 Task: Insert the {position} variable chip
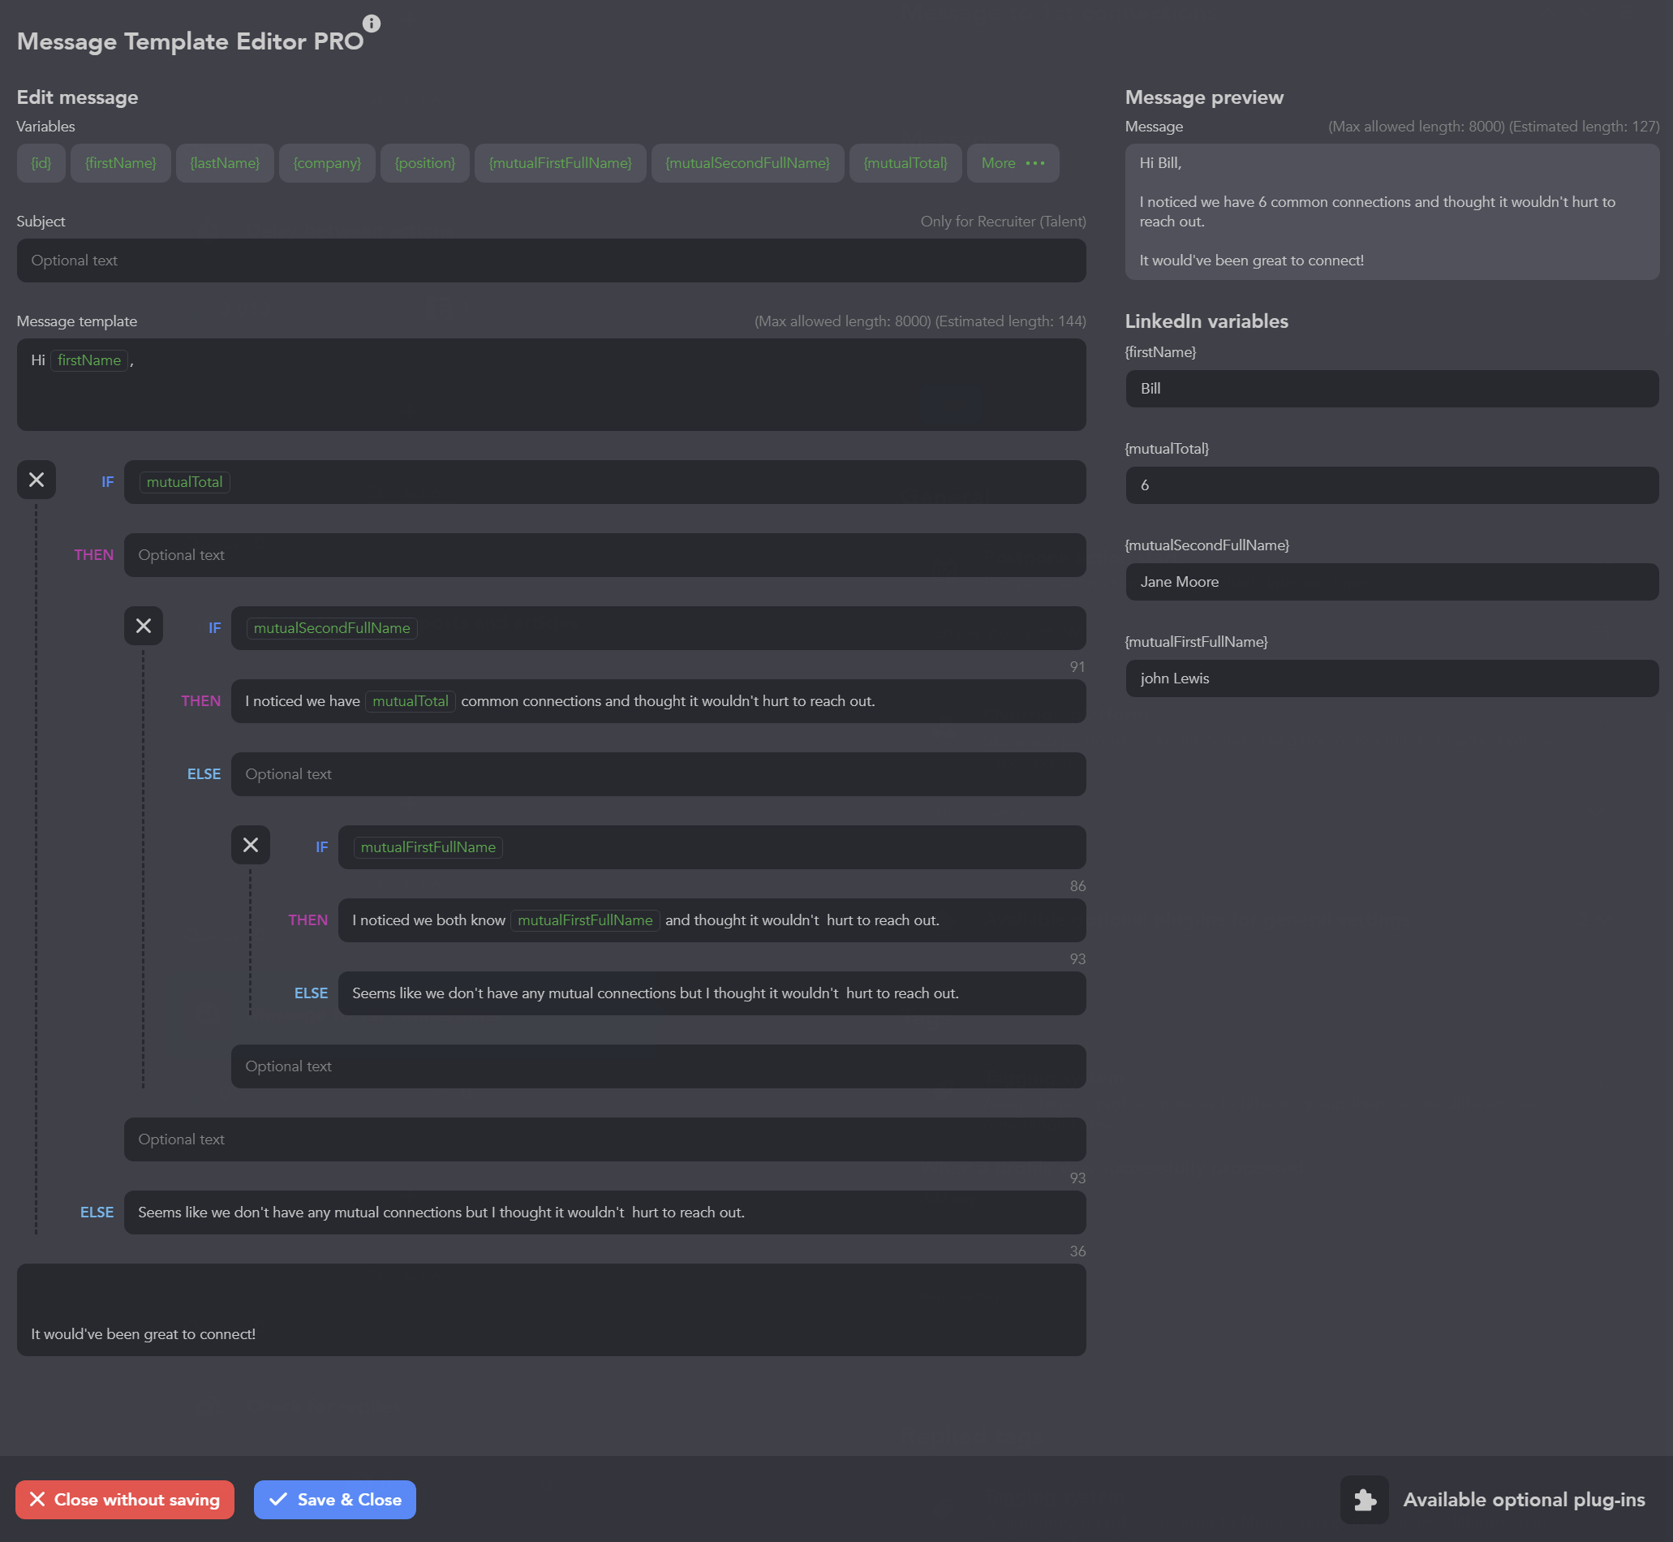(424, 164)
